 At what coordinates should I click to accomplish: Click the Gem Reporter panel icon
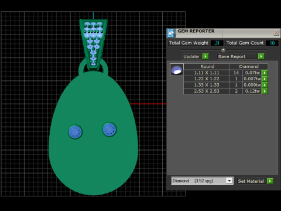click(x=171, y=33)
